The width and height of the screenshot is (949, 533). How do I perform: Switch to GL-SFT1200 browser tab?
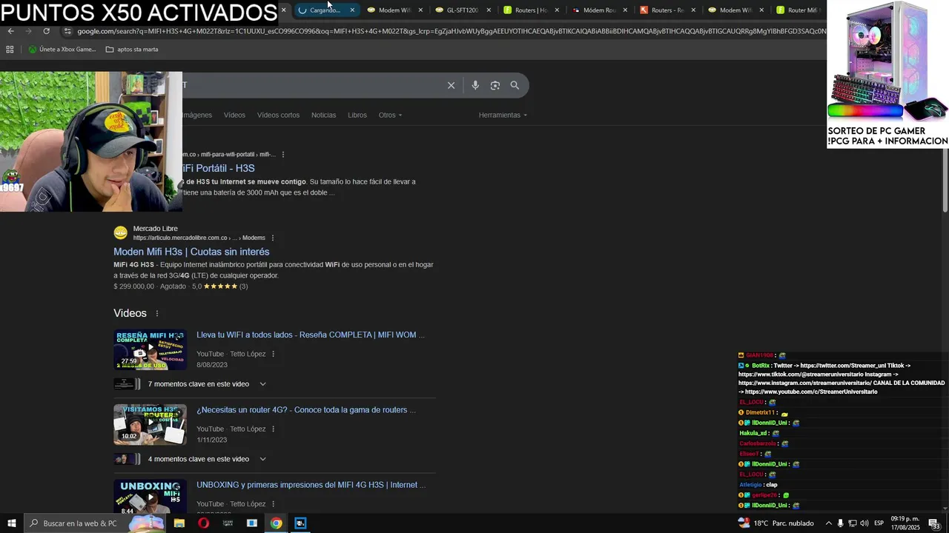461,10
